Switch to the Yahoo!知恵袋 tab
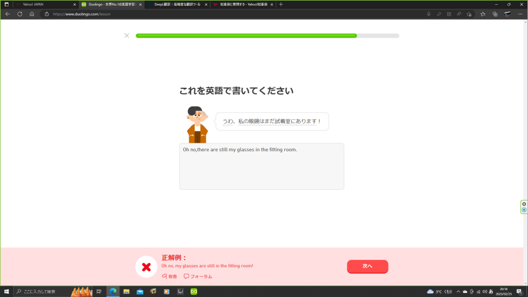Image resolution: width=528 pixels, height=297 pixels. [x=240, y=4]
